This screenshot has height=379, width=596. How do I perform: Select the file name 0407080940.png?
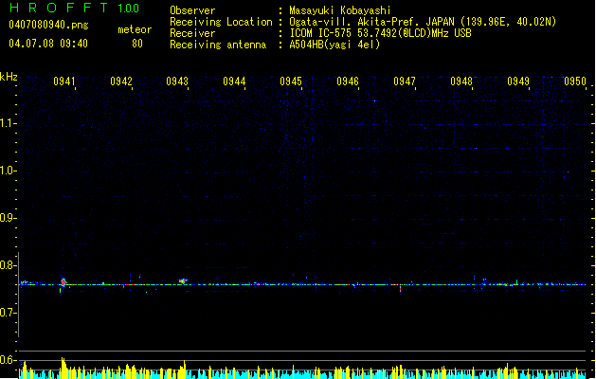[x=48, y=25]
